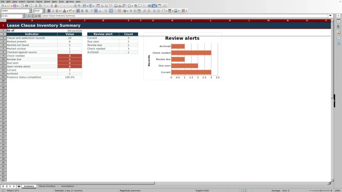Click the first sheet navigation button
This screenshot has height=192, width=342.
[x=3, y=186]
